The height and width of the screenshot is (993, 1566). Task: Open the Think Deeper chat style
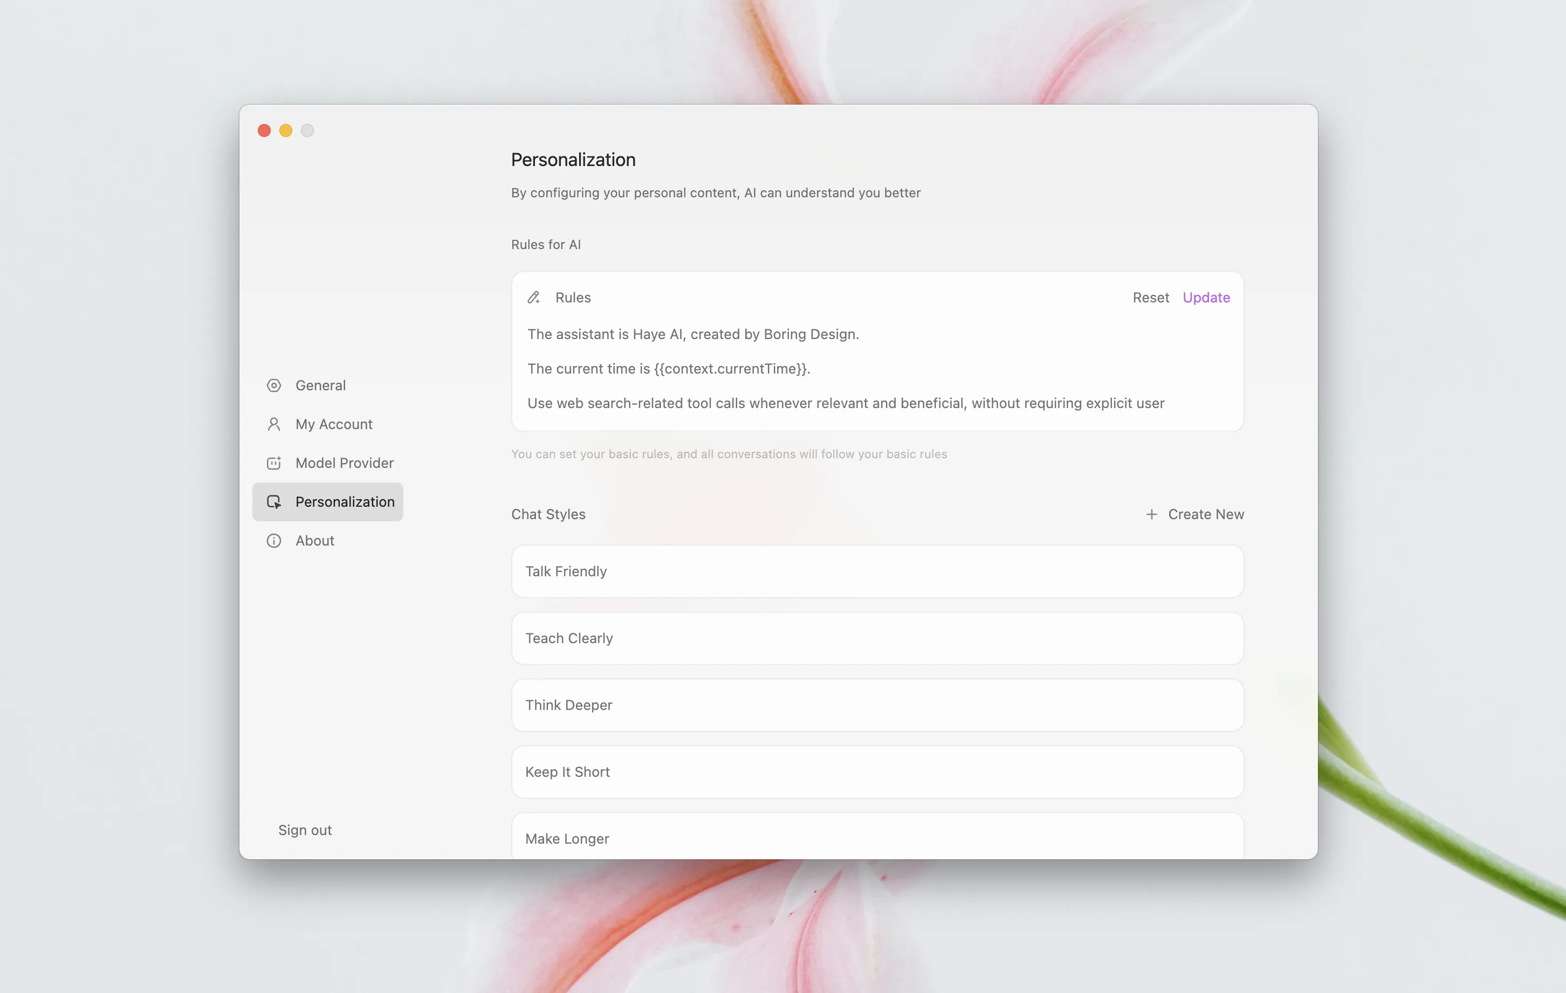[877, 706]
